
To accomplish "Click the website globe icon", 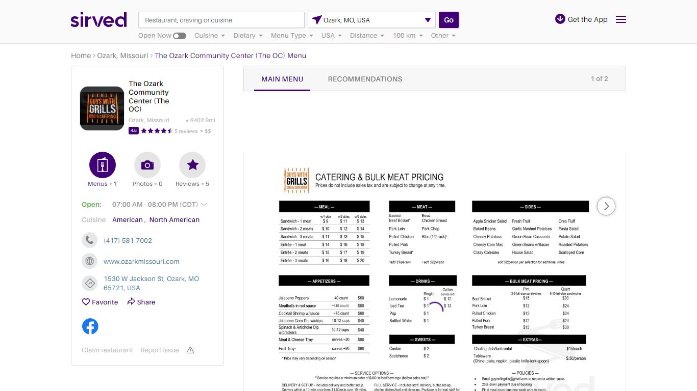I will (89, 261).
